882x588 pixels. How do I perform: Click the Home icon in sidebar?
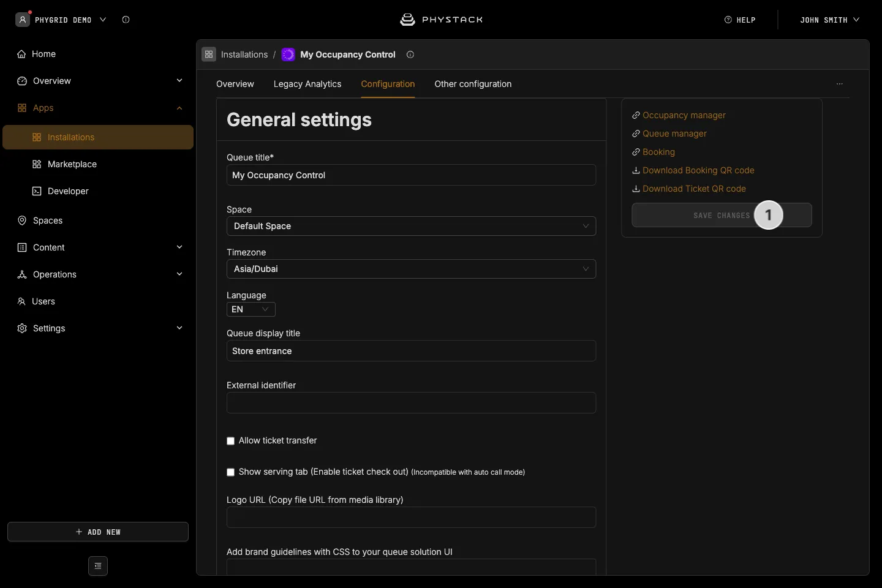(x=21, y=54)
